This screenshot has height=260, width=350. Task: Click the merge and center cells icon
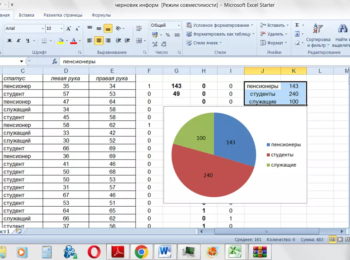point(139,41)
